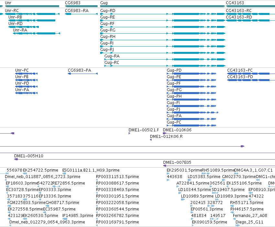Select the Unr-RA transcript label
The height and width of the screenshot is (227, 275).
tap(20, 30)
